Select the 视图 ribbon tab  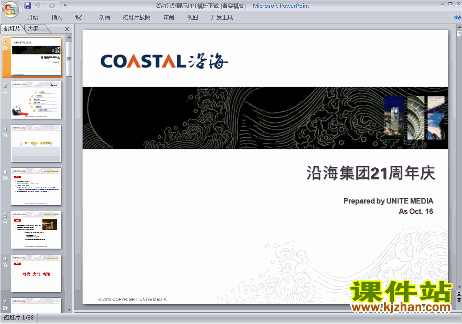point(192,18)
